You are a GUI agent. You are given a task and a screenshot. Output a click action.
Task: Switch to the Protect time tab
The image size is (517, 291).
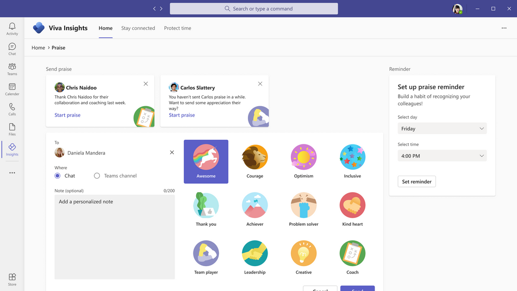pyautogui.click(x=178, y=28)
